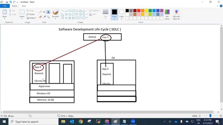Pick the yellow color swatch

(146, 10)
